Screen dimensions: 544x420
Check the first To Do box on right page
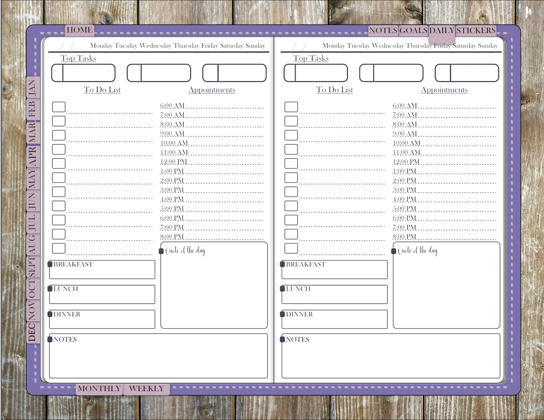pyautogui.click(x=291, y=107)
